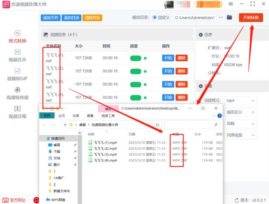Click the Explorer up-directory arrow

[65, 125]
